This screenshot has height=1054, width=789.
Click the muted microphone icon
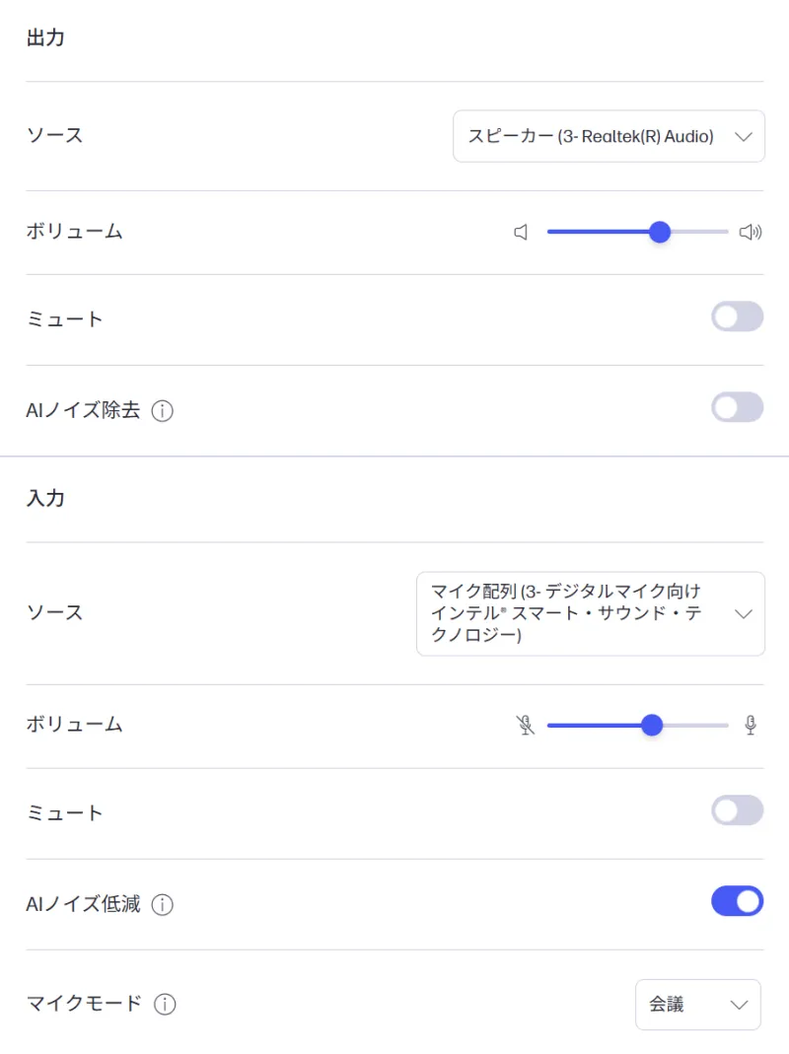click(525, 726)
